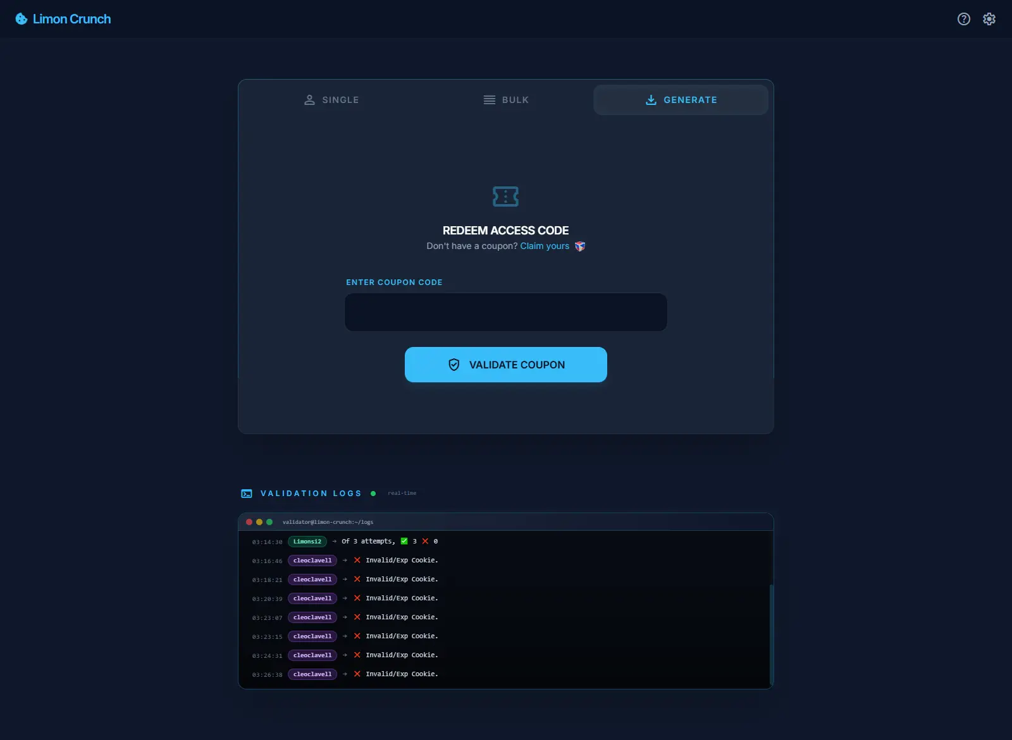Click 'Invalid/Exp Cookie.' in the 03:23:07 row

(402, 617)
